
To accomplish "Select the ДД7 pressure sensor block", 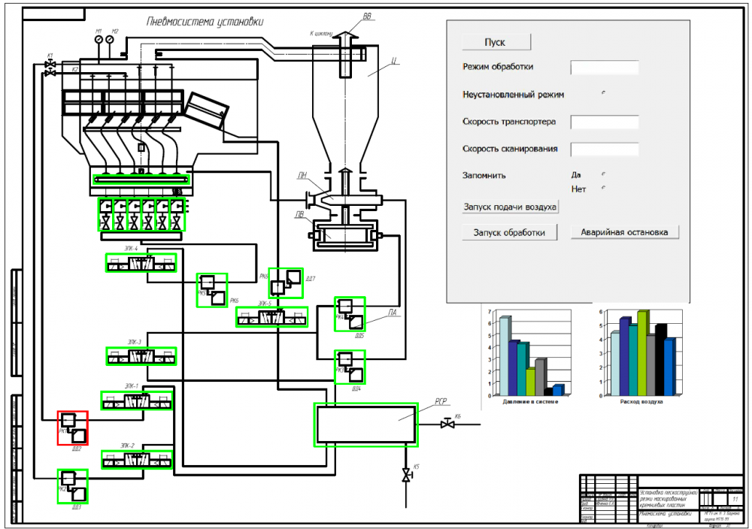I will pos(285,283).
